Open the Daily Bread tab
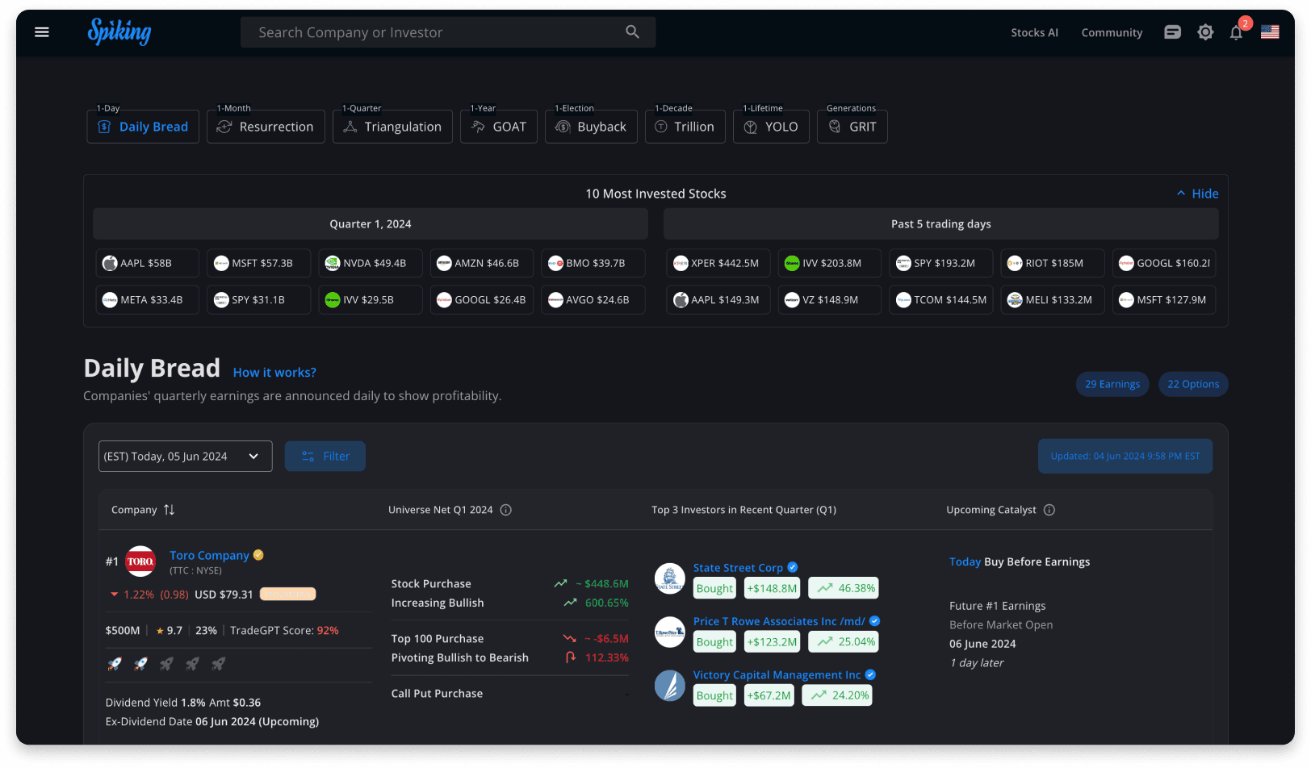Image resolution: width=1311 pixels, height=768 pixels. coord(143,127)
